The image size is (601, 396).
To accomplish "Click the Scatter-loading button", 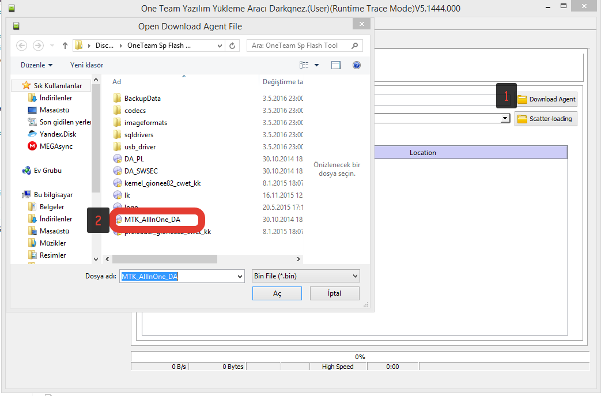I will [545, 119].
